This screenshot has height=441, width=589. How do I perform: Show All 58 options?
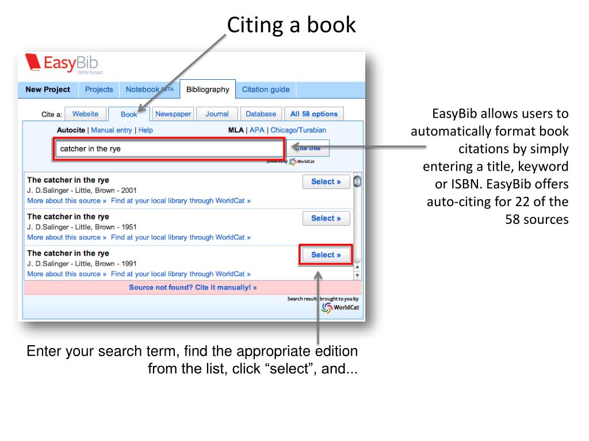click(x=314, y=114)
